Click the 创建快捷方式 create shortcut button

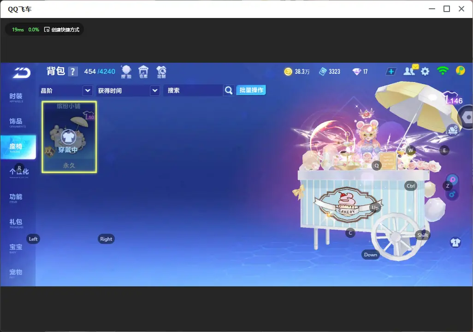tap(62, 30)
